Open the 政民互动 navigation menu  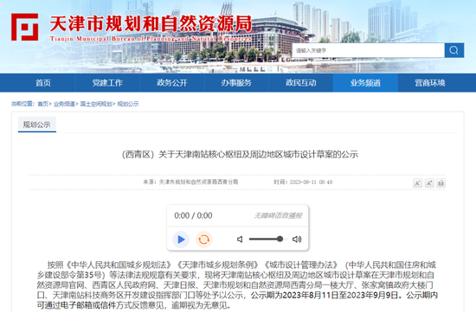pos(301,83)
